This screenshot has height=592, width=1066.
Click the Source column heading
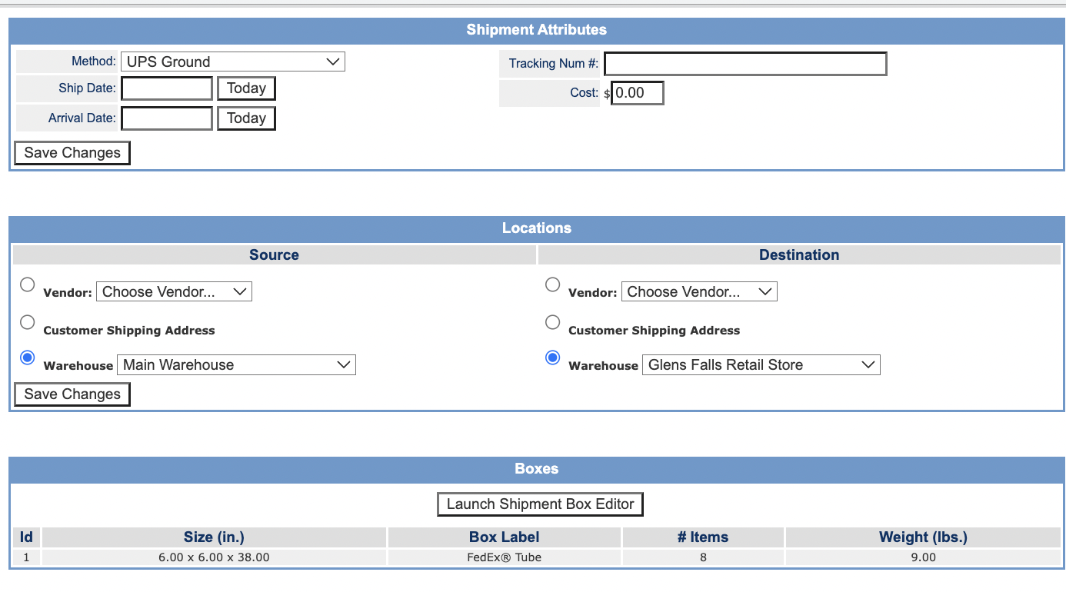click(x=274, y=255)
